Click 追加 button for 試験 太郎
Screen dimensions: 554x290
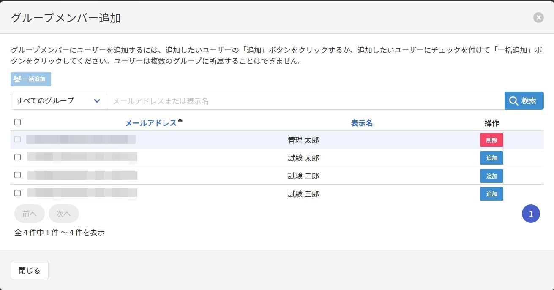491,158
